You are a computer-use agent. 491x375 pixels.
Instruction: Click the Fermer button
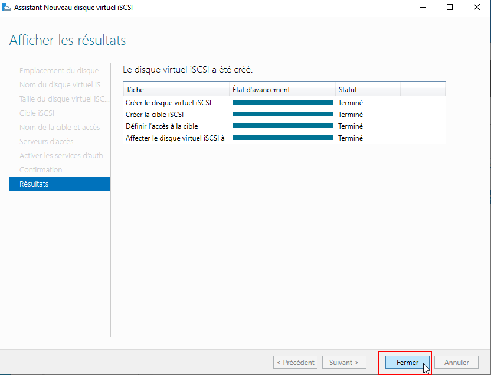coord(407,362)
